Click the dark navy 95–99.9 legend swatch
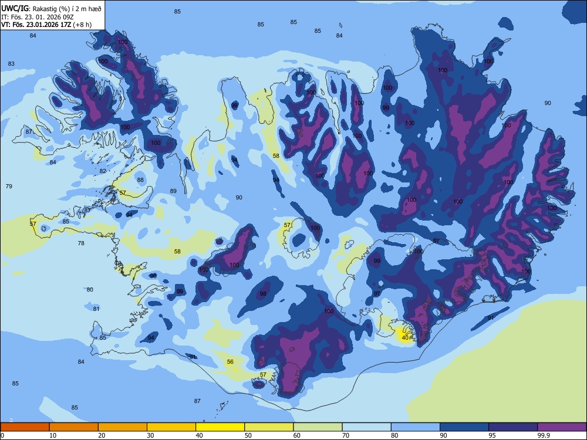 pos(513,427)
